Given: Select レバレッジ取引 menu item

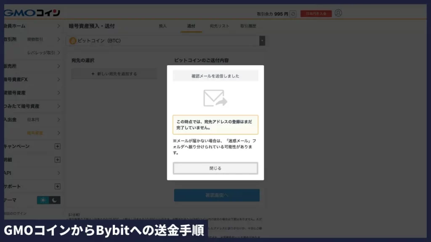Looking at the screenshot, I should (x=41, y=53).
